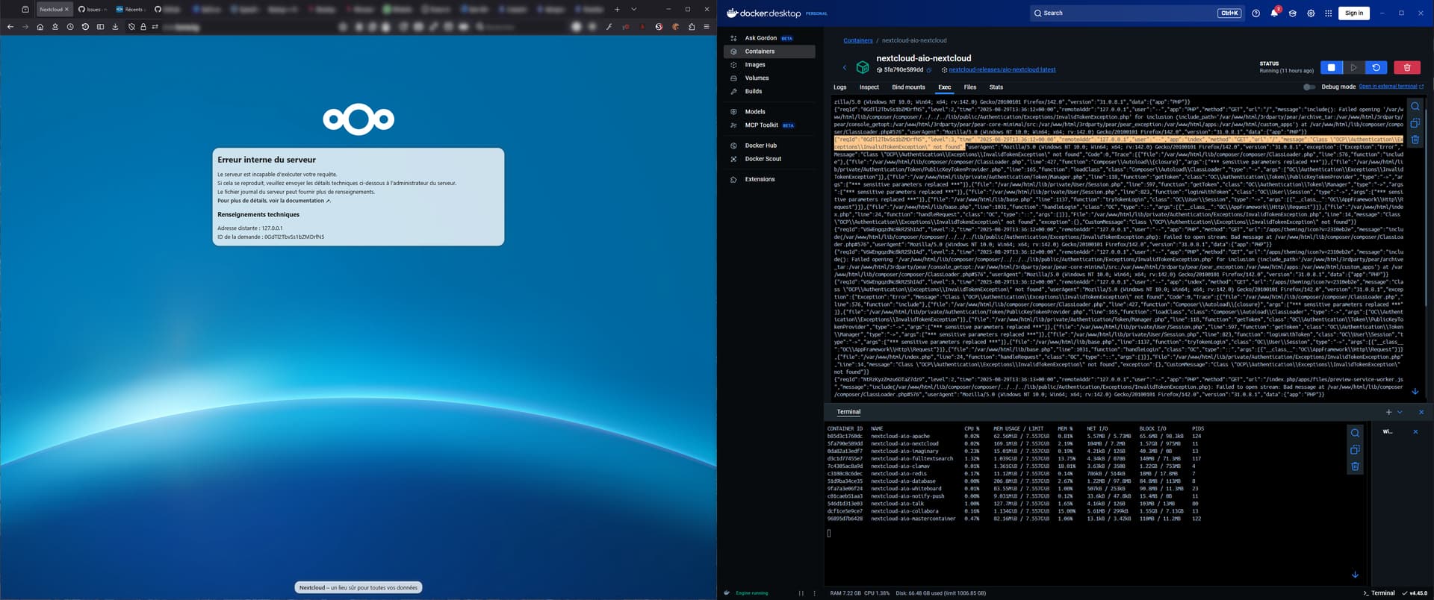1434x600 pixels.
Task: Toggle Terminal from the status bar
Action: (1379, 593)
